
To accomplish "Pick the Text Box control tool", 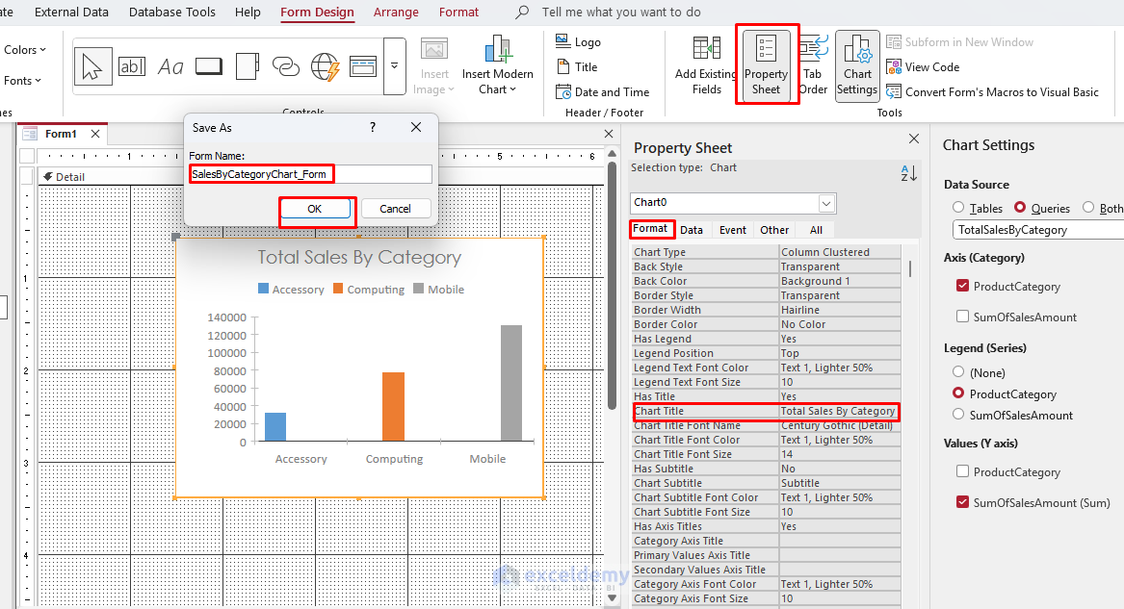I will [132, 66].
